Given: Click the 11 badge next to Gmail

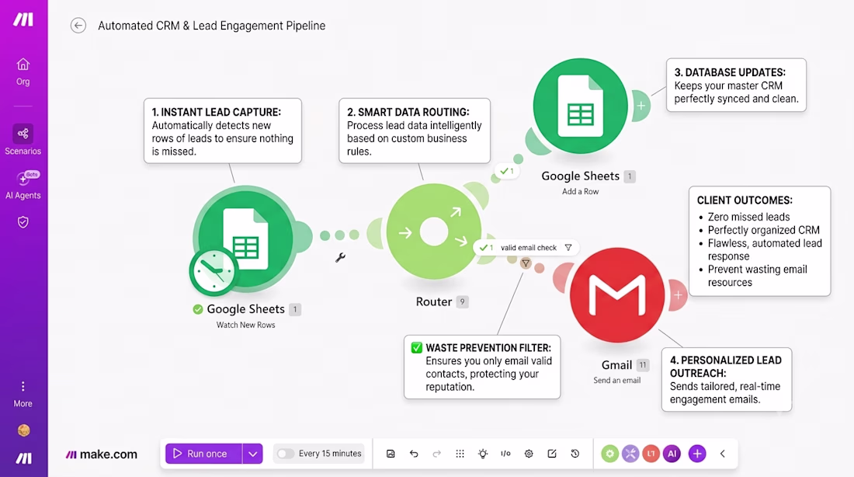Looking at the screenshot, I should coord(643,365).
